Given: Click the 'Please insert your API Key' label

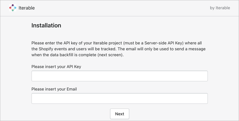Looking at the screenshot, I should pyautogui.click(x=56, y=67).
